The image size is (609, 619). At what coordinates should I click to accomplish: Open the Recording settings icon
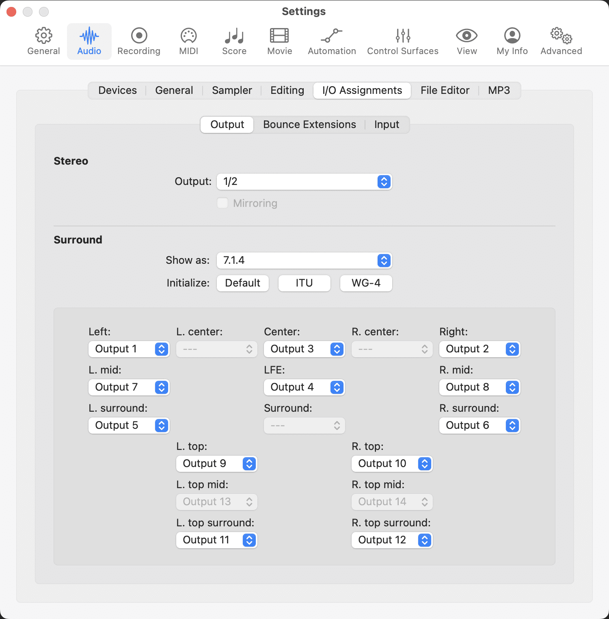tap(138, 40)
